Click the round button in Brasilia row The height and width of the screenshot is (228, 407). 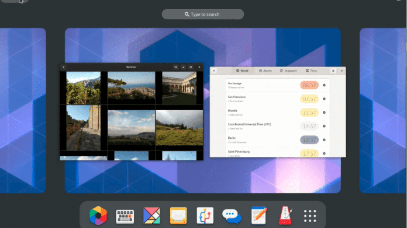click(324, 113)
